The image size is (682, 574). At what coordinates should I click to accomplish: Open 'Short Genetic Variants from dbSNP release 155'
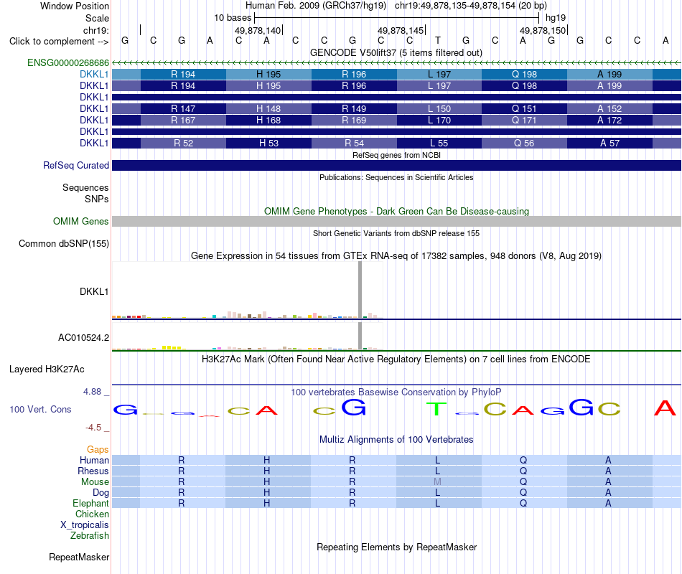click(396, 233)
